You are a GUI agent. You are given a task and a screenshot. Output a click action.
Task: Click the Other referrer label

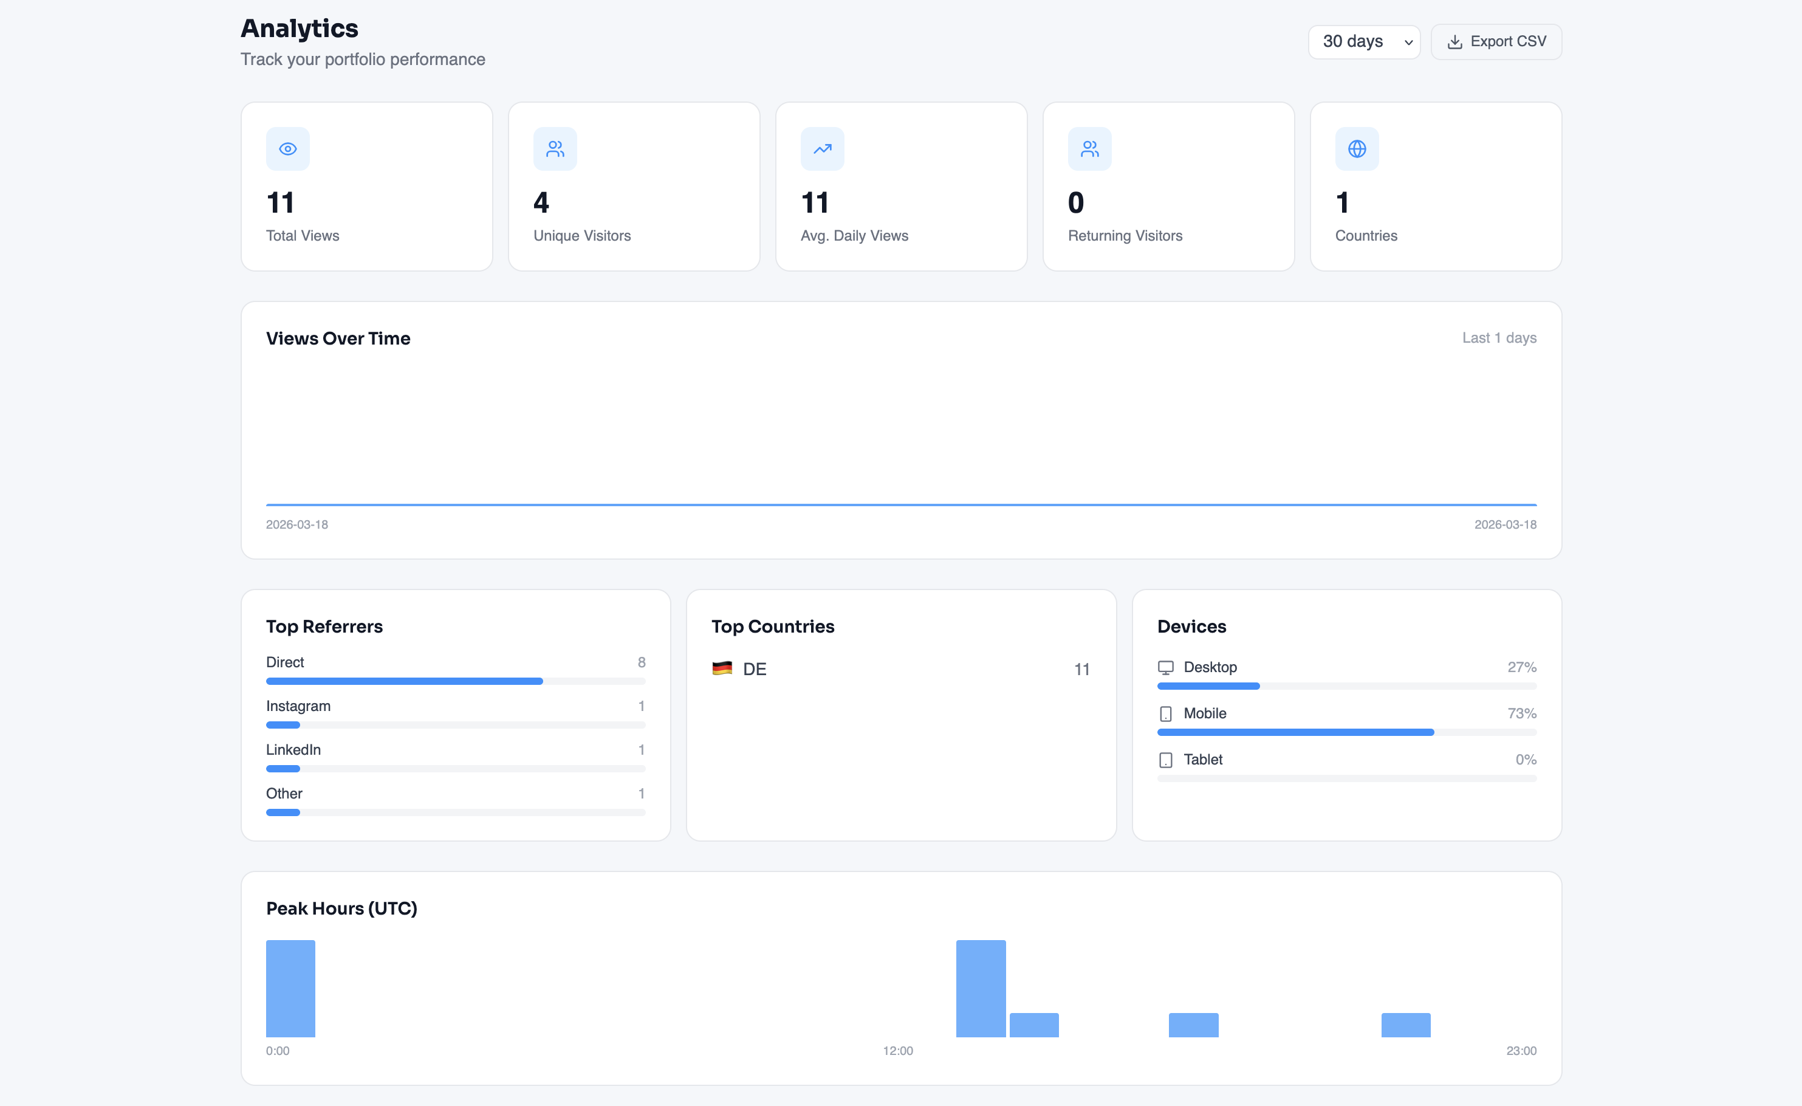(x=284, y=794)
